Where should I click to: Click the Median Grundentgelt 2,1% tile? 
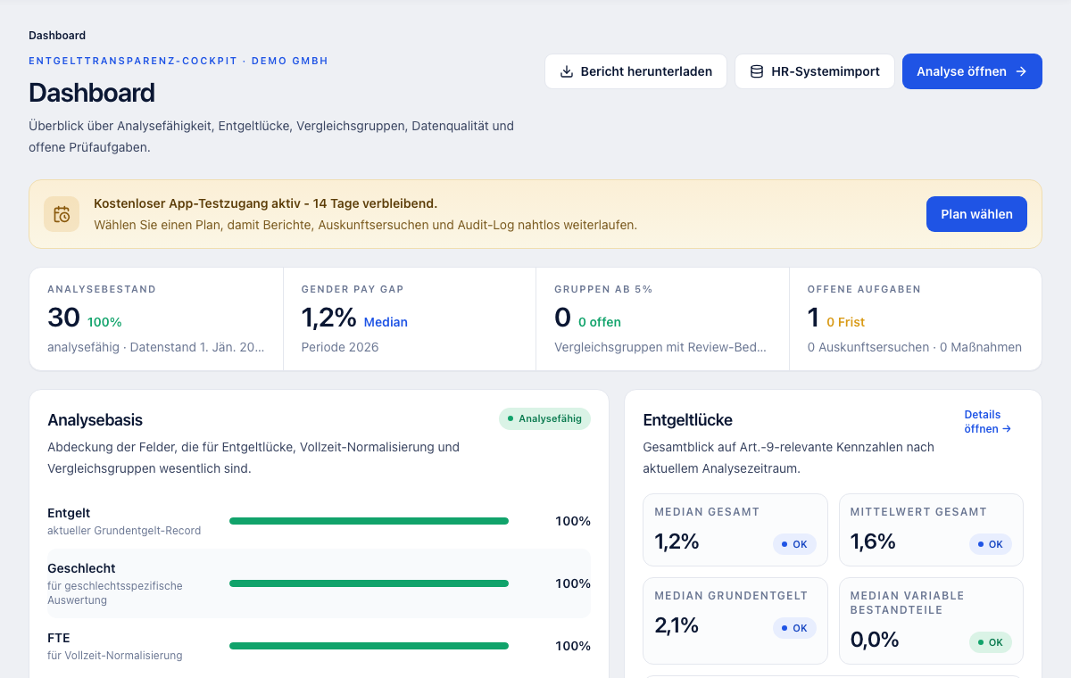(x=735, y=621)
